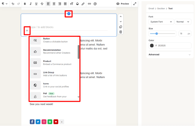The image size is (195, 126).
Task: Choose the Product block option
Action: point(54,63)
